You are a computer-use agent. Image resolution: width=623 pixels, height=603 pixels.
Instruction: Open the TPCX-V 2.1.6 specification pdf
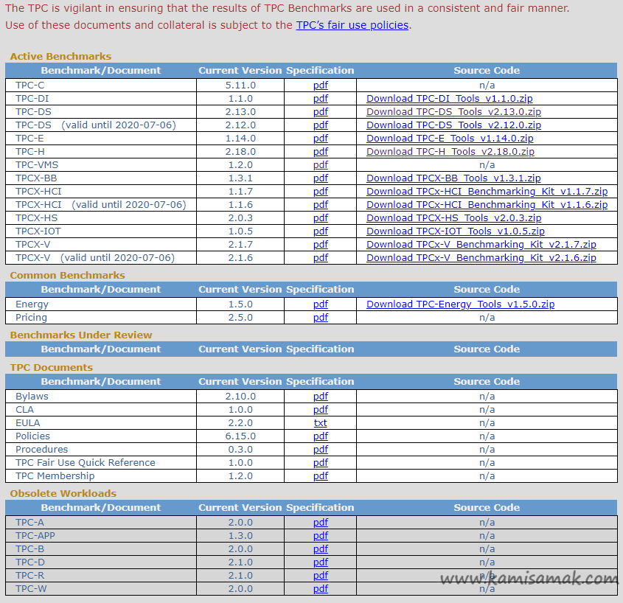pyautogui.click(x=320, y=258)
